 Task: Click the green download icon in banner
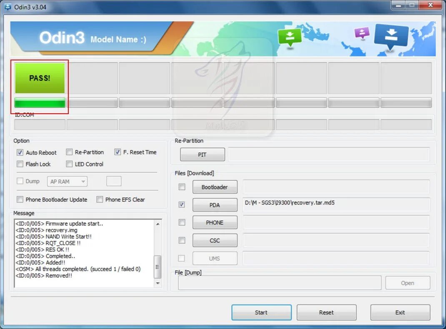pyautogui.click(x=290, y=37)
